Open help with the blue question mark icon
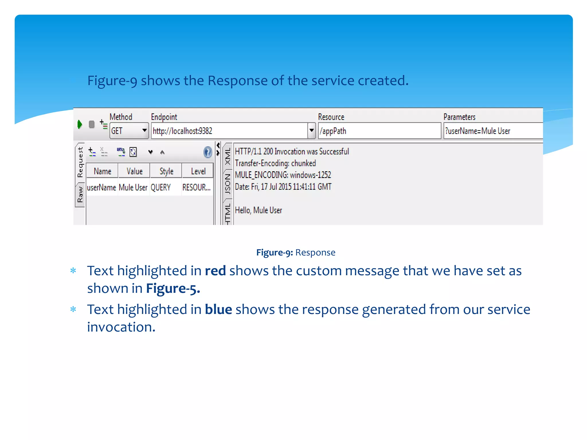 pyautogui.click(x=208, y=152)
